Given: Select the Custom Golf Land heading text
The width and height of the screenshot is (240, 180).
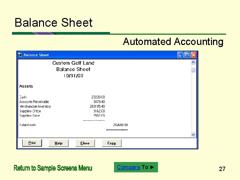Looking at the screenshot, I should point(73,63).
